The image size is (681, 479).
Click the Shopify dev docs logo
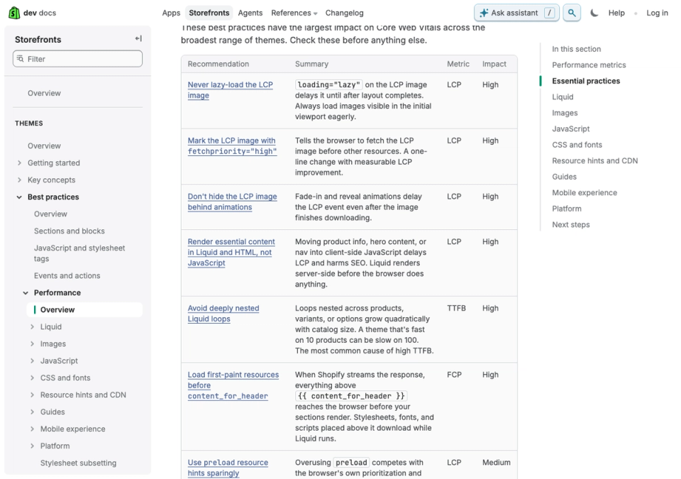tap(32, 13)
